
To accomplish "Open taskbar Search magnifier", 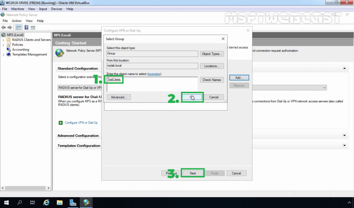I will [20, 202].
